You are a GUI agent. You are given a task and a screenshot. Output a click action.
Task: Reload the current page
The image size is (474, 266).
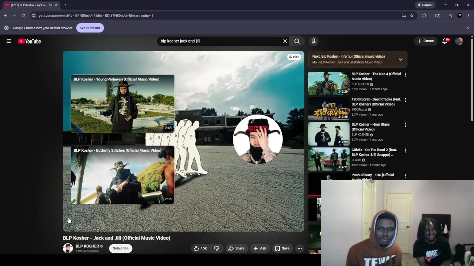click(23, 16)
